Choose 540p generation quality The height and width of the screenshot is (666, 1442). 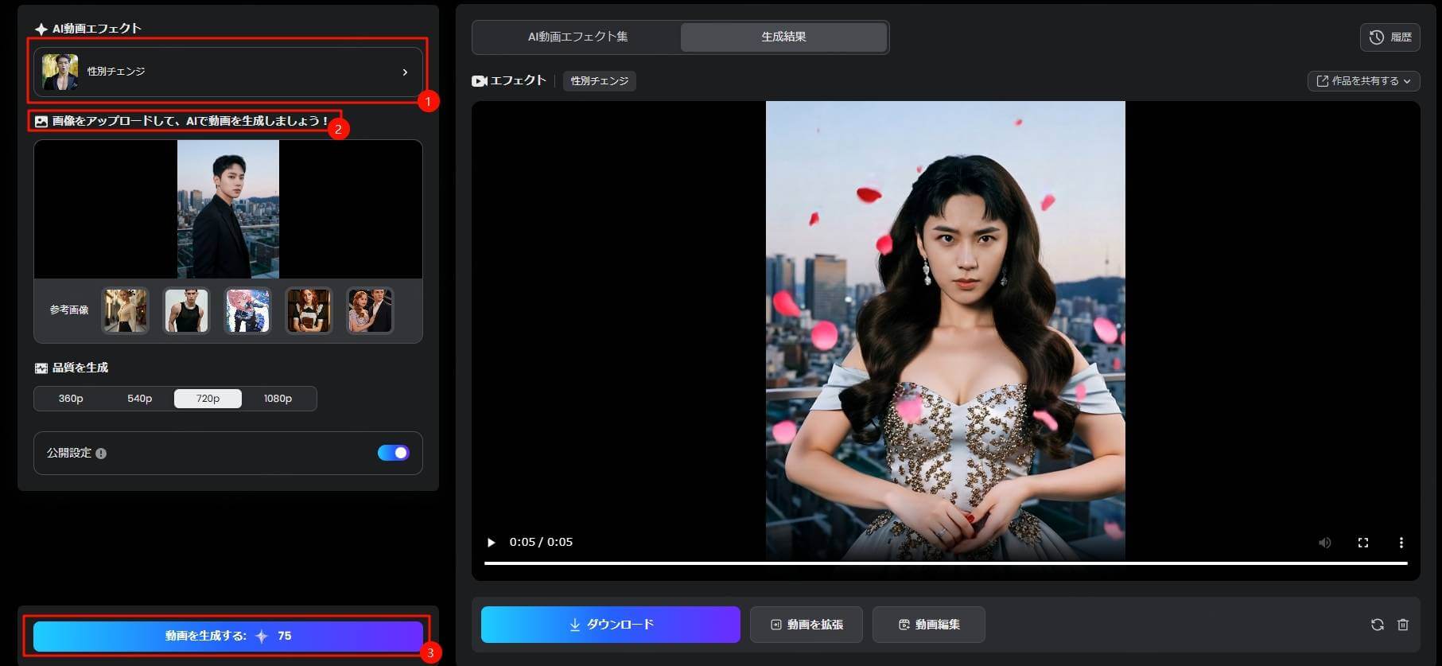point(139,399)
